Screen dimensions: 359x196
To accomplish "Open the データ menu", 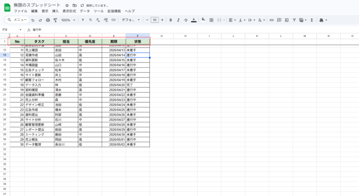I will point(85,11).
